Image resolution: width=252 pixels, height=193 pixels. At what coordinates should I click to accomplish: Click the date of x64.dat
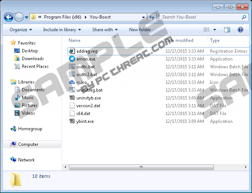pyautogui.click(x=185, y=114)
